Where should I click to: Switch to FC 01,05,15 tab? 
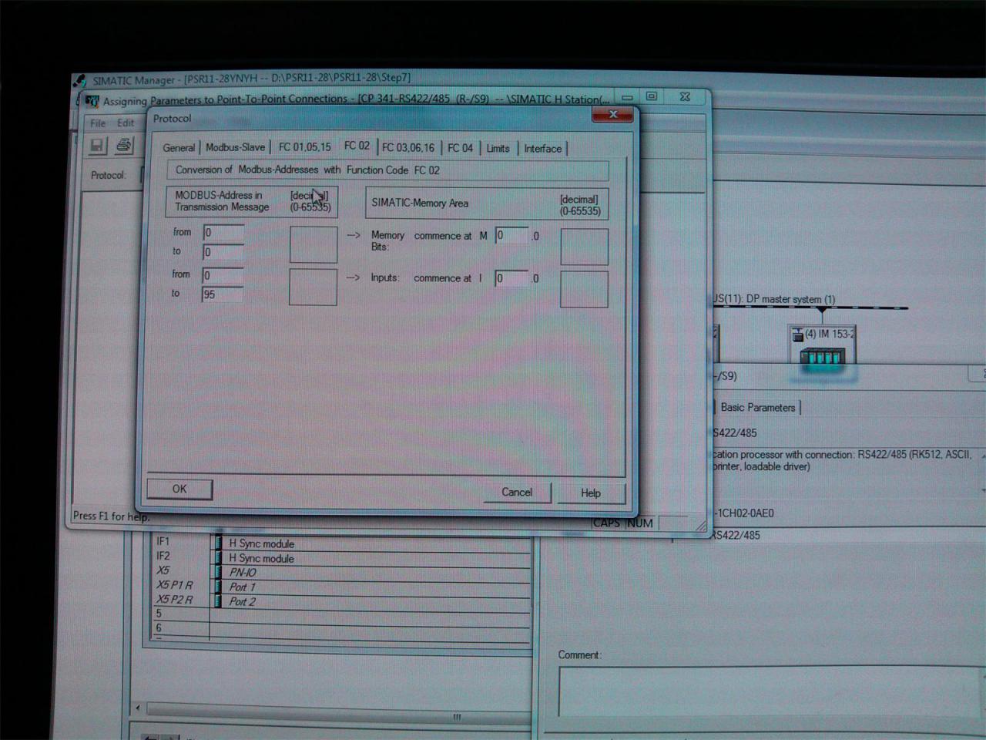pos(305,147)
